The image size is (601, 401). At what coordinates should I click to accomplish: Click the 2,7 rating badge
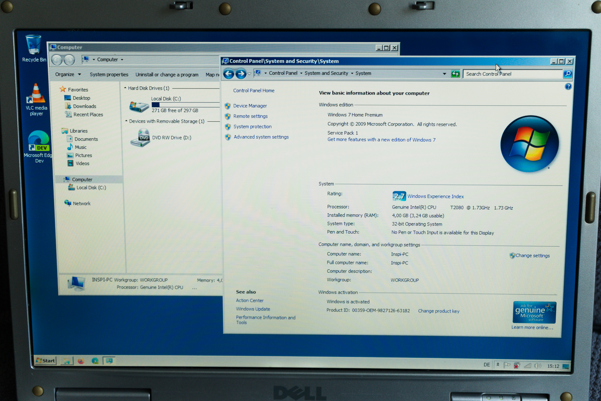click(x=399, y=196)
